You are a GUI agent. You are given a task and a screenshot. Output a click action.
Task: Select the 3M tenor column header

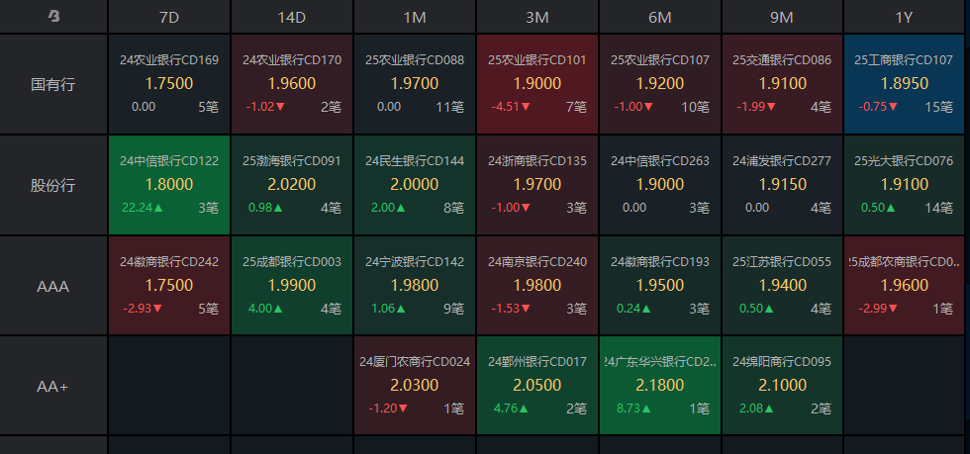tap(536, 17)
